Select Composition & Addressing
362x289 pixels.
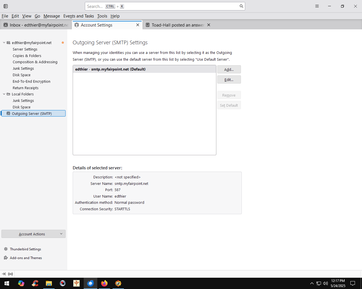[35, 62]
